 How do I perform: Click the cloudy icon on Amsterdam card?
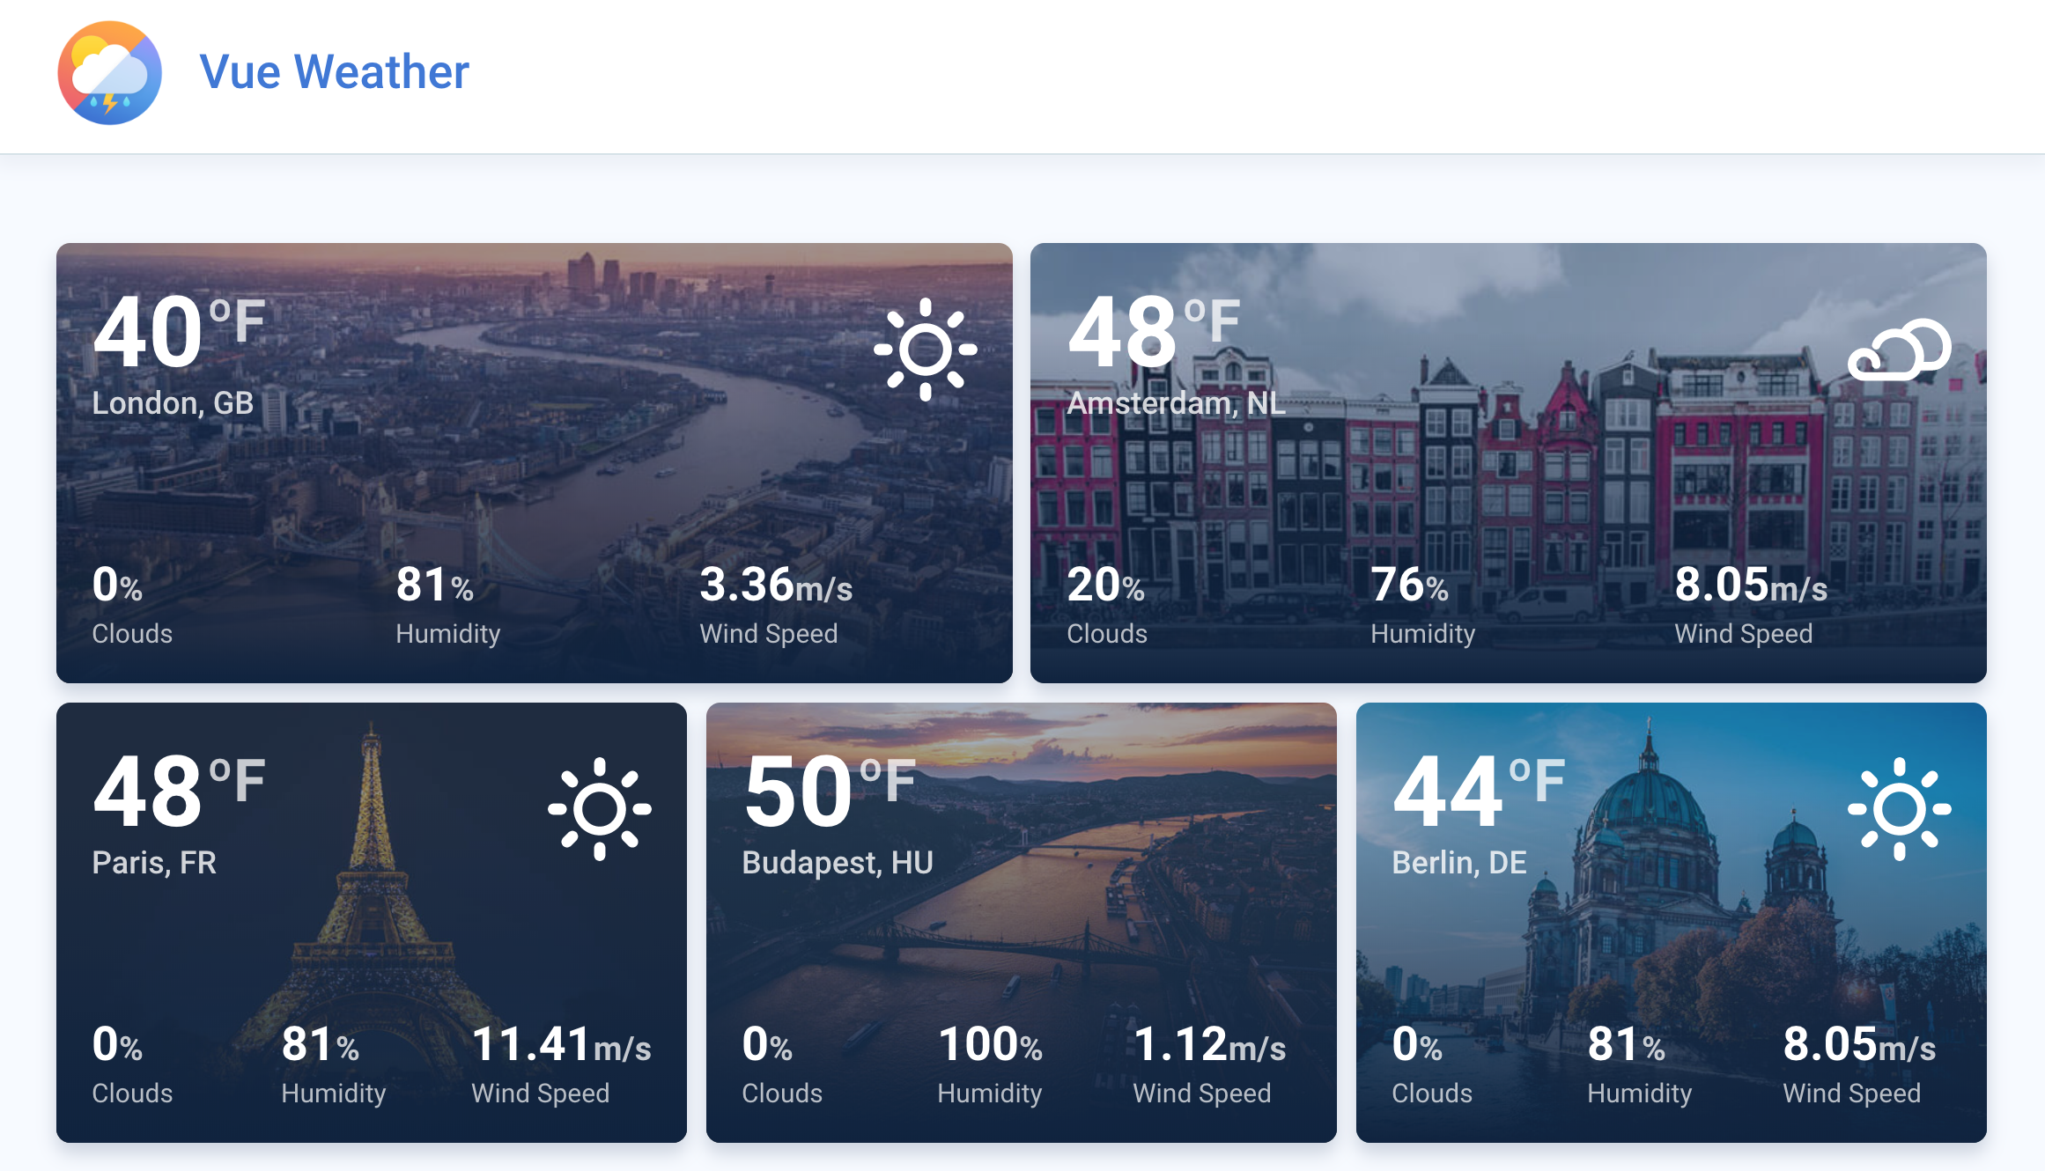point(1899,350)
